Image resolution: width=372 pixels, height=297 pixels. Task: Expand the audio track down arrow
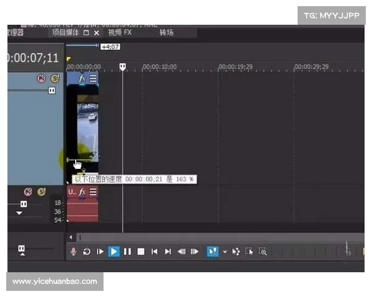(x=19, y=213)
